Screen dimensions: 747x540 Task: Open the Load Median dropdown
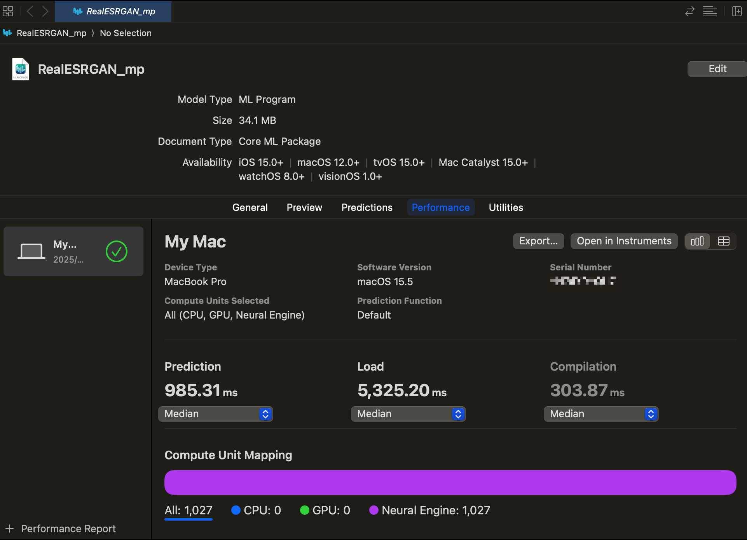408,414
